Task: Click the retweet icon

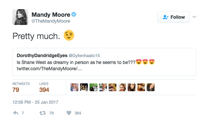Action: coord(43,113)
